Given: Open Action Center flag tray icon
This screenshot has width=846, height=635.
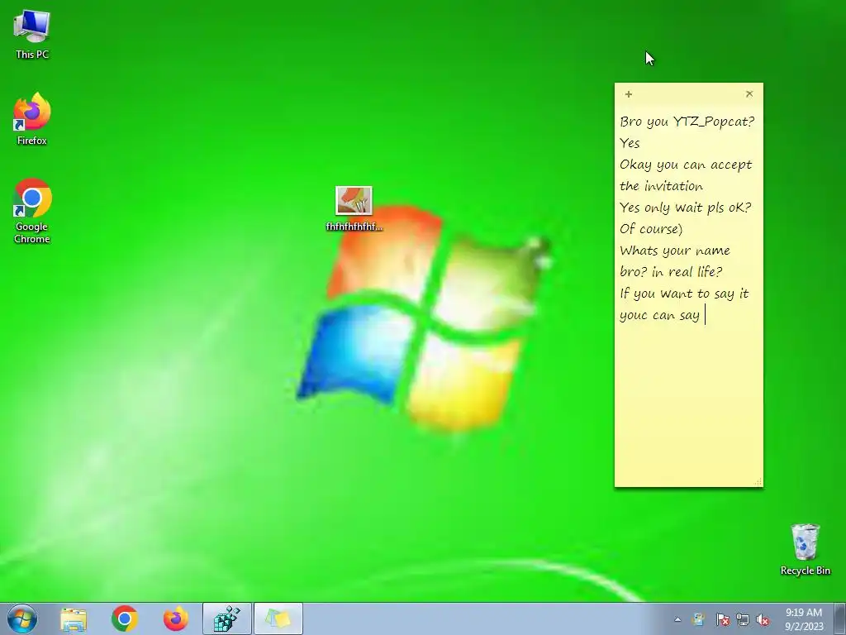Looking at the screenshot, I should 722,620.
